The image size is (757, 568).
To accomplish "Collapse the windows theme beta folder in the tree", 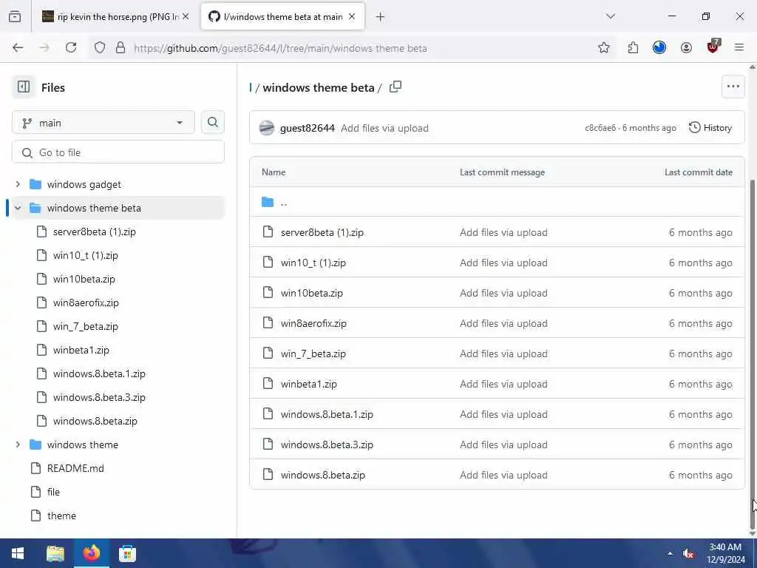I will [18, 208].
